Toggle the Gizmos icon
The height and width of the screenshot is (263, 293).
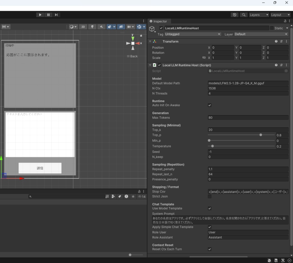pyautogui.click(x=139, y=27)
